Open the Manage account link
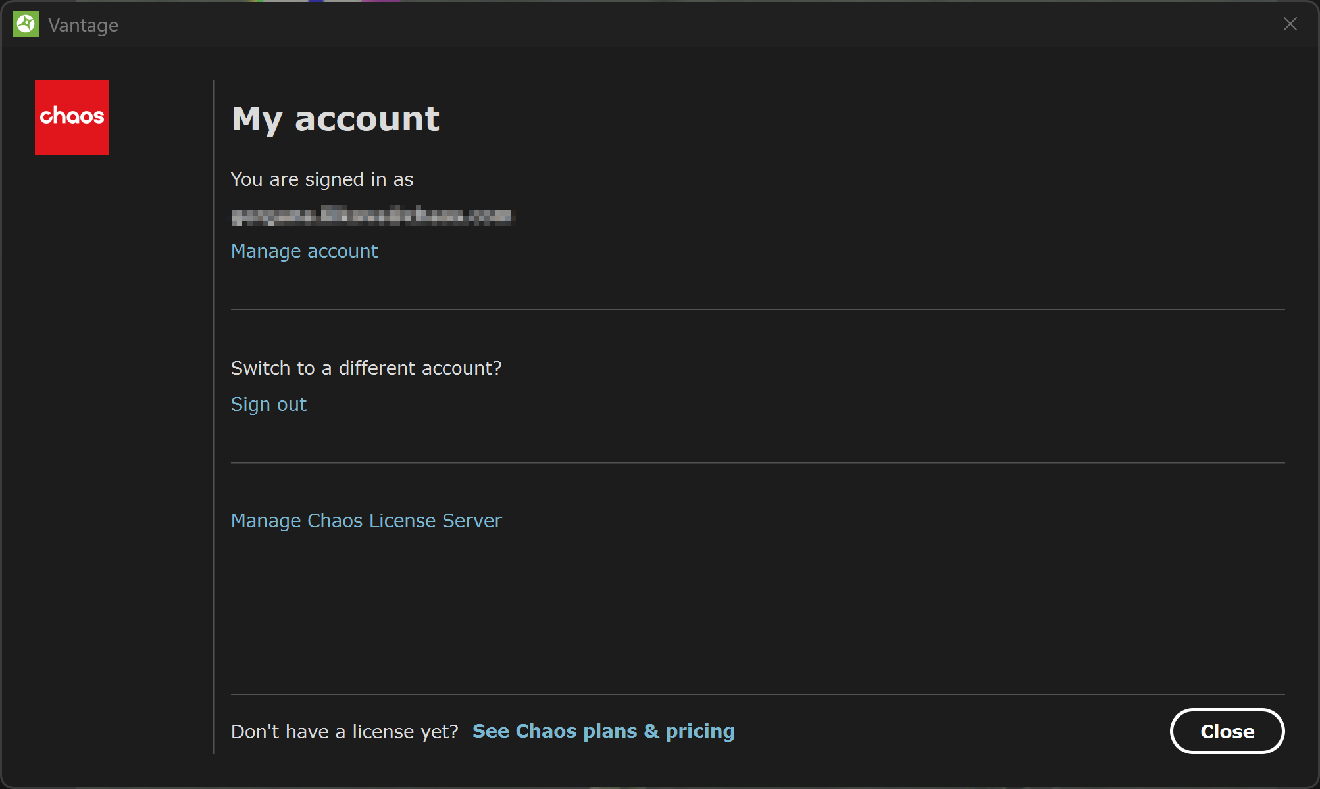The width and height of the screenshot is (1320, 789). point(304,251)
